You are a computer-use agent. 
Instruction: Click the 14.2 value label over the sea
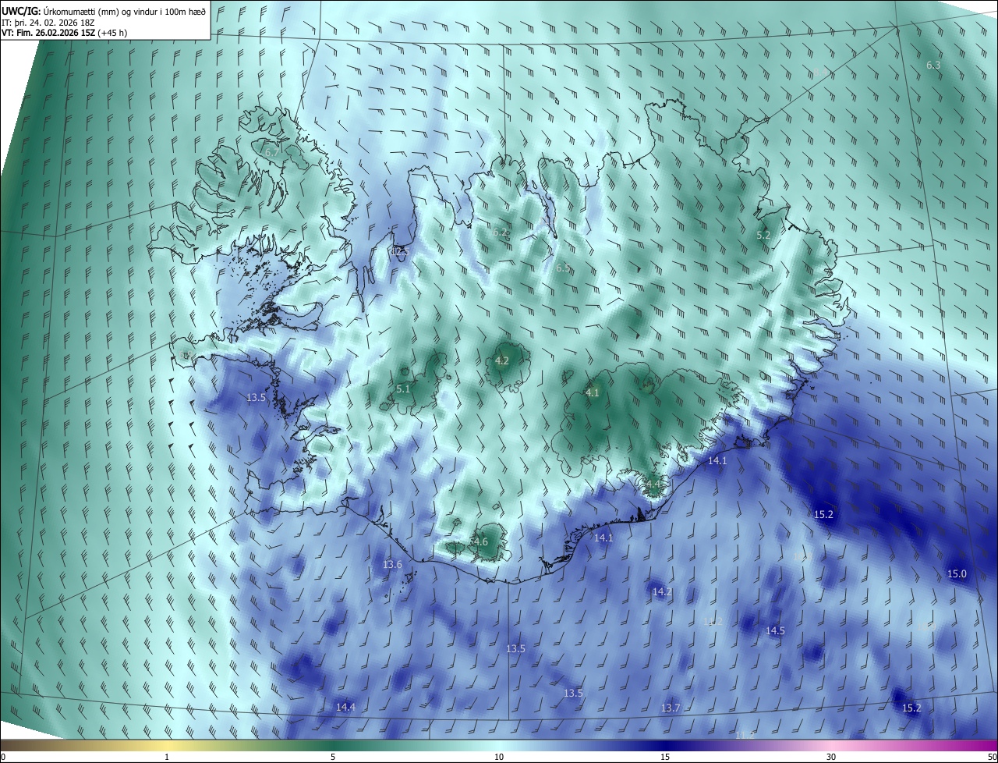[x=662, y=592]
